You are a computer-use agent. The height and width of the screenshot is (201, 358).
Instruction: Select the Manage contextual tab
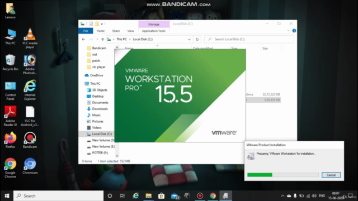[154, 24]
